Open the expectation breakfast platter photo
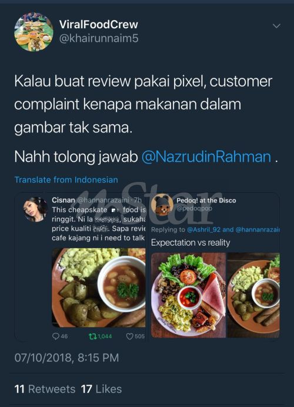The height and width of the screenshot is (407, 294). [x=188, y=295]
